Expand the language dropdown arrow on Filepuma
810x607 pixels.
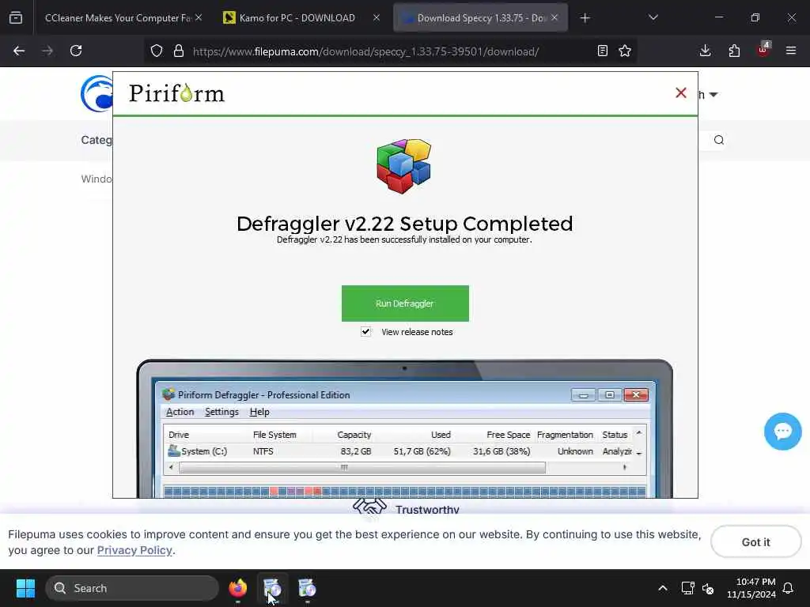click(713, 95)
